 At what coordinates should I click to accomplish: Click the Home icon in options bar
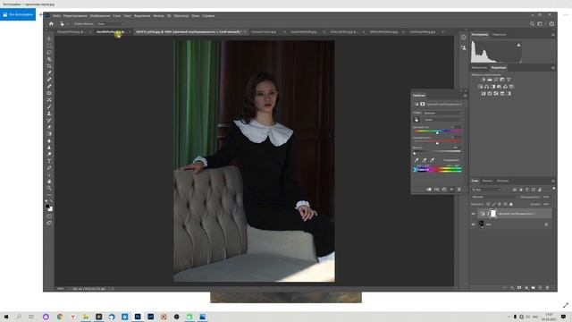coord(51,24)
